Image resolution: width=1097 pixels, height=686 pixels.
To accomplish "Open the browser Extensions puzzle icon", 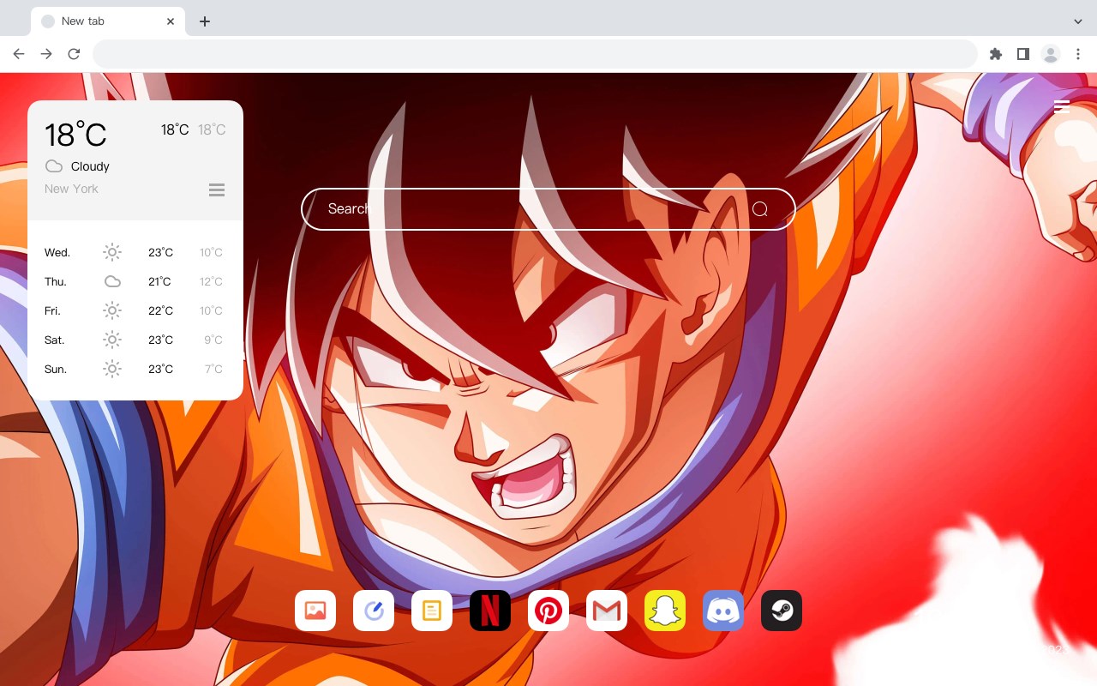I will [x=996, y=54].
